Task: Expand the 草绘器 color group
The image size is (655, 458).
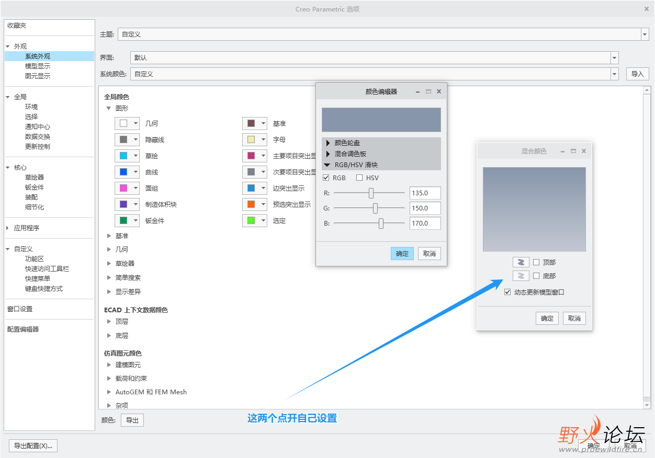Action: pos(109,263)
